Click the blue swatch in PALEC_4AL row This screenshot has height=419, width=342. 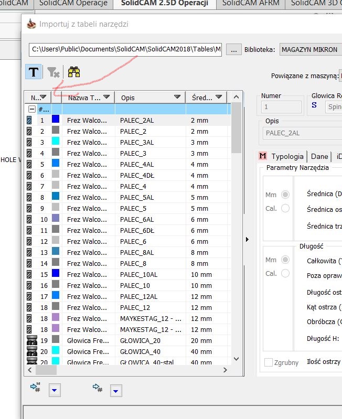(x=56, y=163)
